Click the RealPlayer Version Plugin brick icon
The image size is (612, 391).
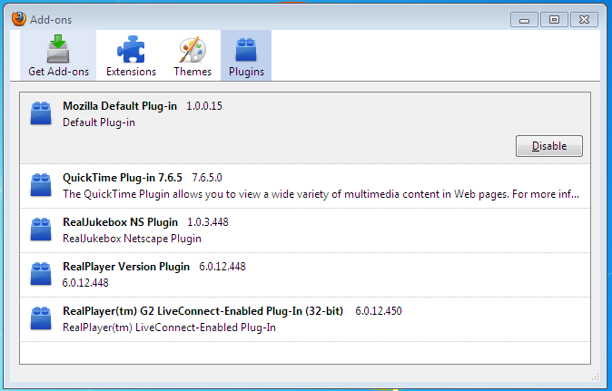(41, 274)
